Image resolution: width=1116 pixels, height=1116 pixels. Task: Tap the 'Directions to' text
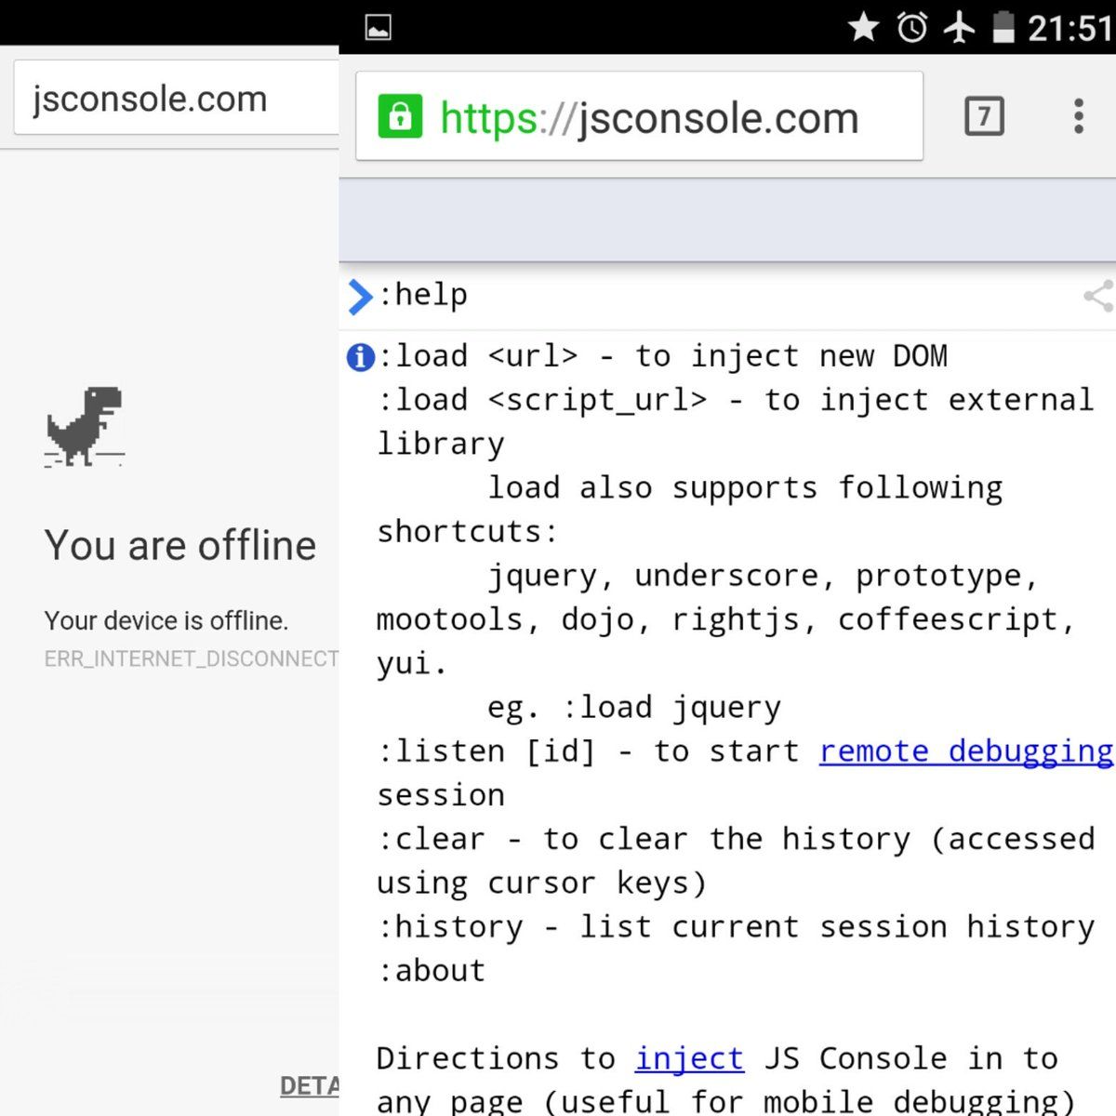point(496,1058)
